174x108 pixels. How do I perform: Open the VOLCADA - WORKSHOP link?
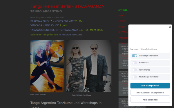pyautogui.click(x=45, y=25)
